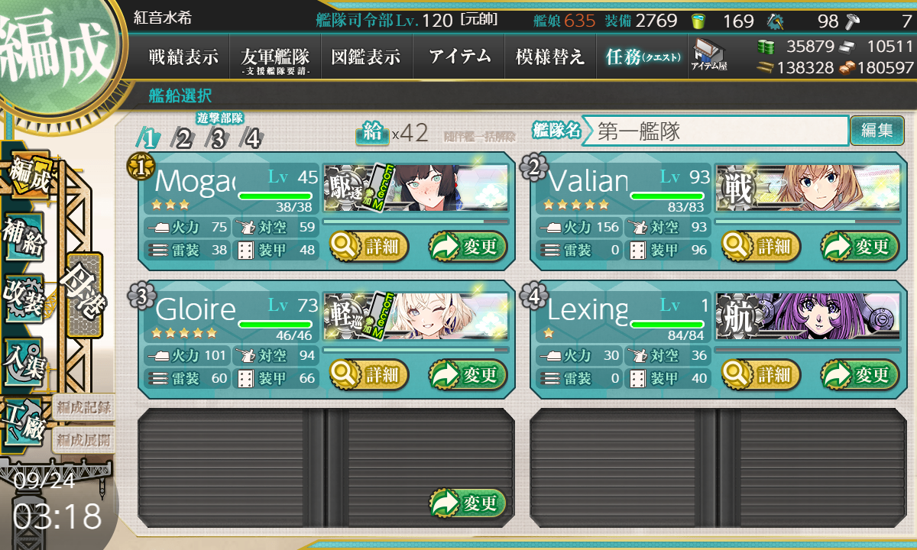Switch to fleet tab 2

tap(183, 137)
